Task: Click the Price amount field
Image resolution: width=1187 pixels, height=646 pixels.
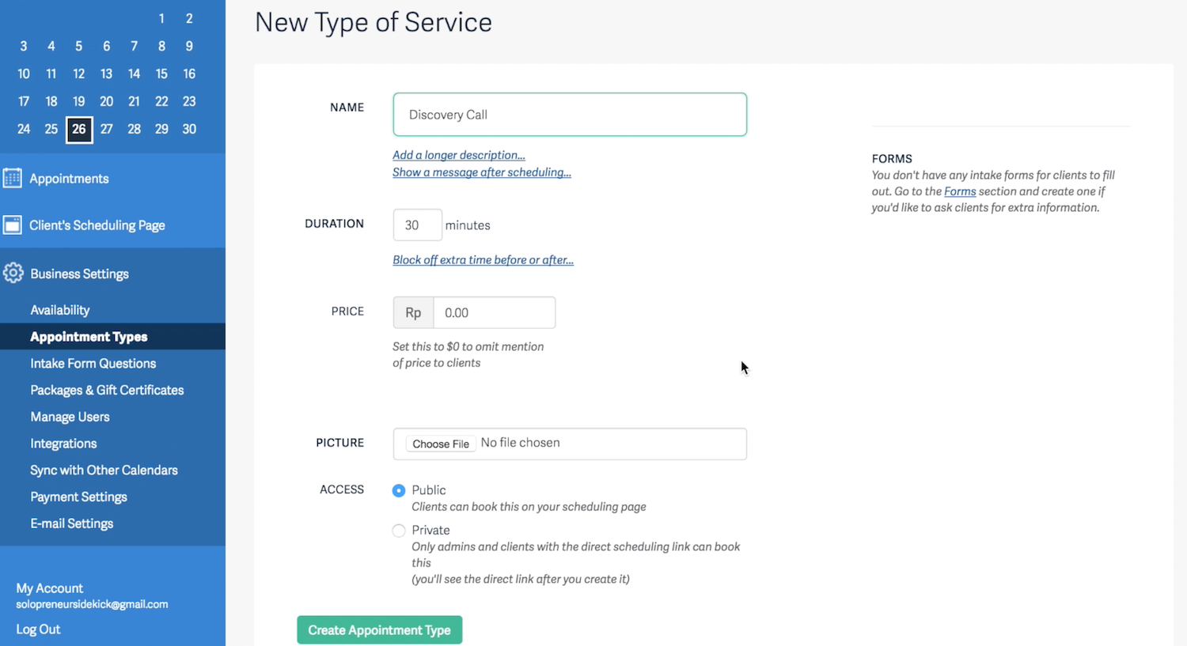Action: pyautogui.click(x=494, y=313)
